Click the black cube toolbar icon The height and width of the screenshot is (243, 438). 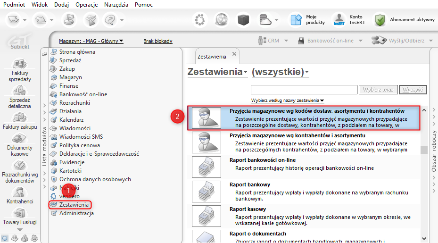point(243,20)
